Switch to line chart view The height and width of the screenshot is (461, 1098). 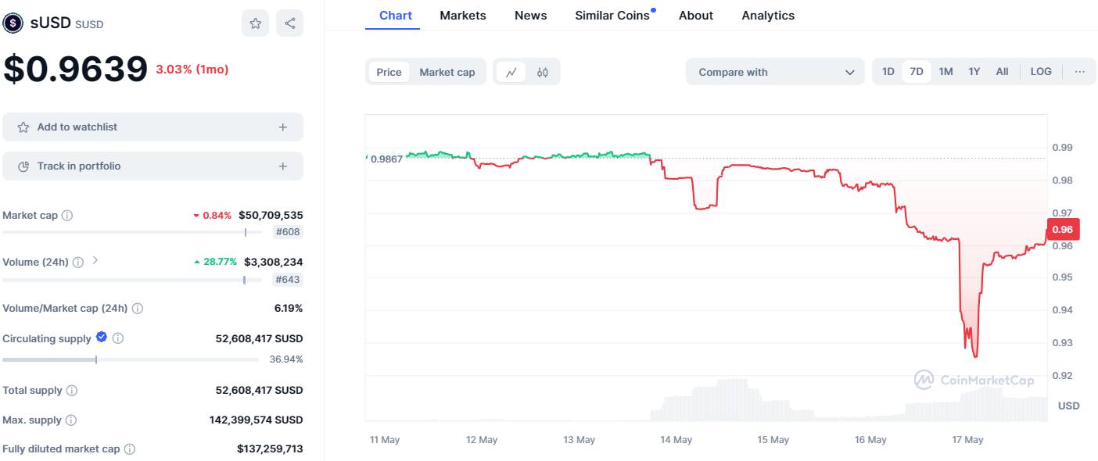point(511,72)
